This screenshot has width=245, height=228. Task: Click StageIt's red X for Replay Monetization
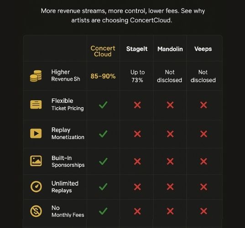pyautogui.click(x=137, y=134)
